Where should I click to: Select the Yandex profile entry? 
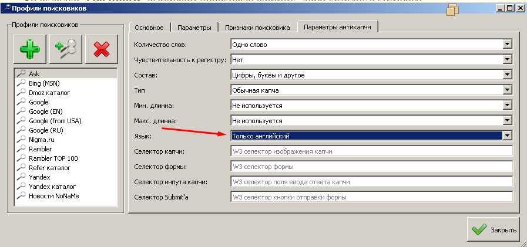39,177
